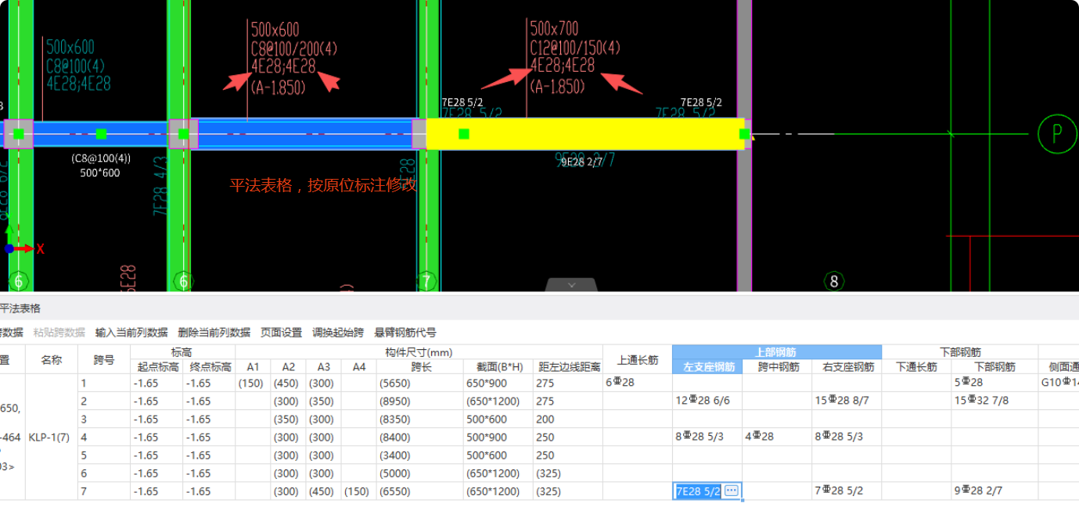Viewport: 1079px width, 514px height.
Task: Click the 跨中钢筋 column header
Action: pos(777,366)
